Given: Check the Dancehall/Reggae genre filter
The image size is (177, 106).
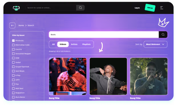Looking at the screenshot, I should point(13,54).
